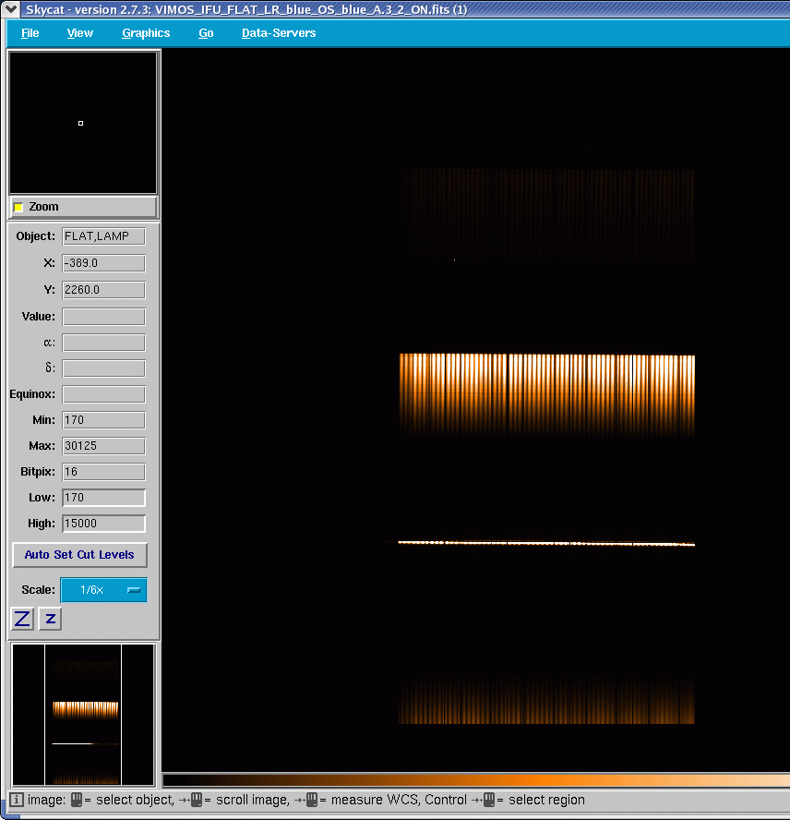The height and width of the screenshot is (820, 790).
Task: Toggle the Zoom window checkbox
Action: (x=18, y=207)
